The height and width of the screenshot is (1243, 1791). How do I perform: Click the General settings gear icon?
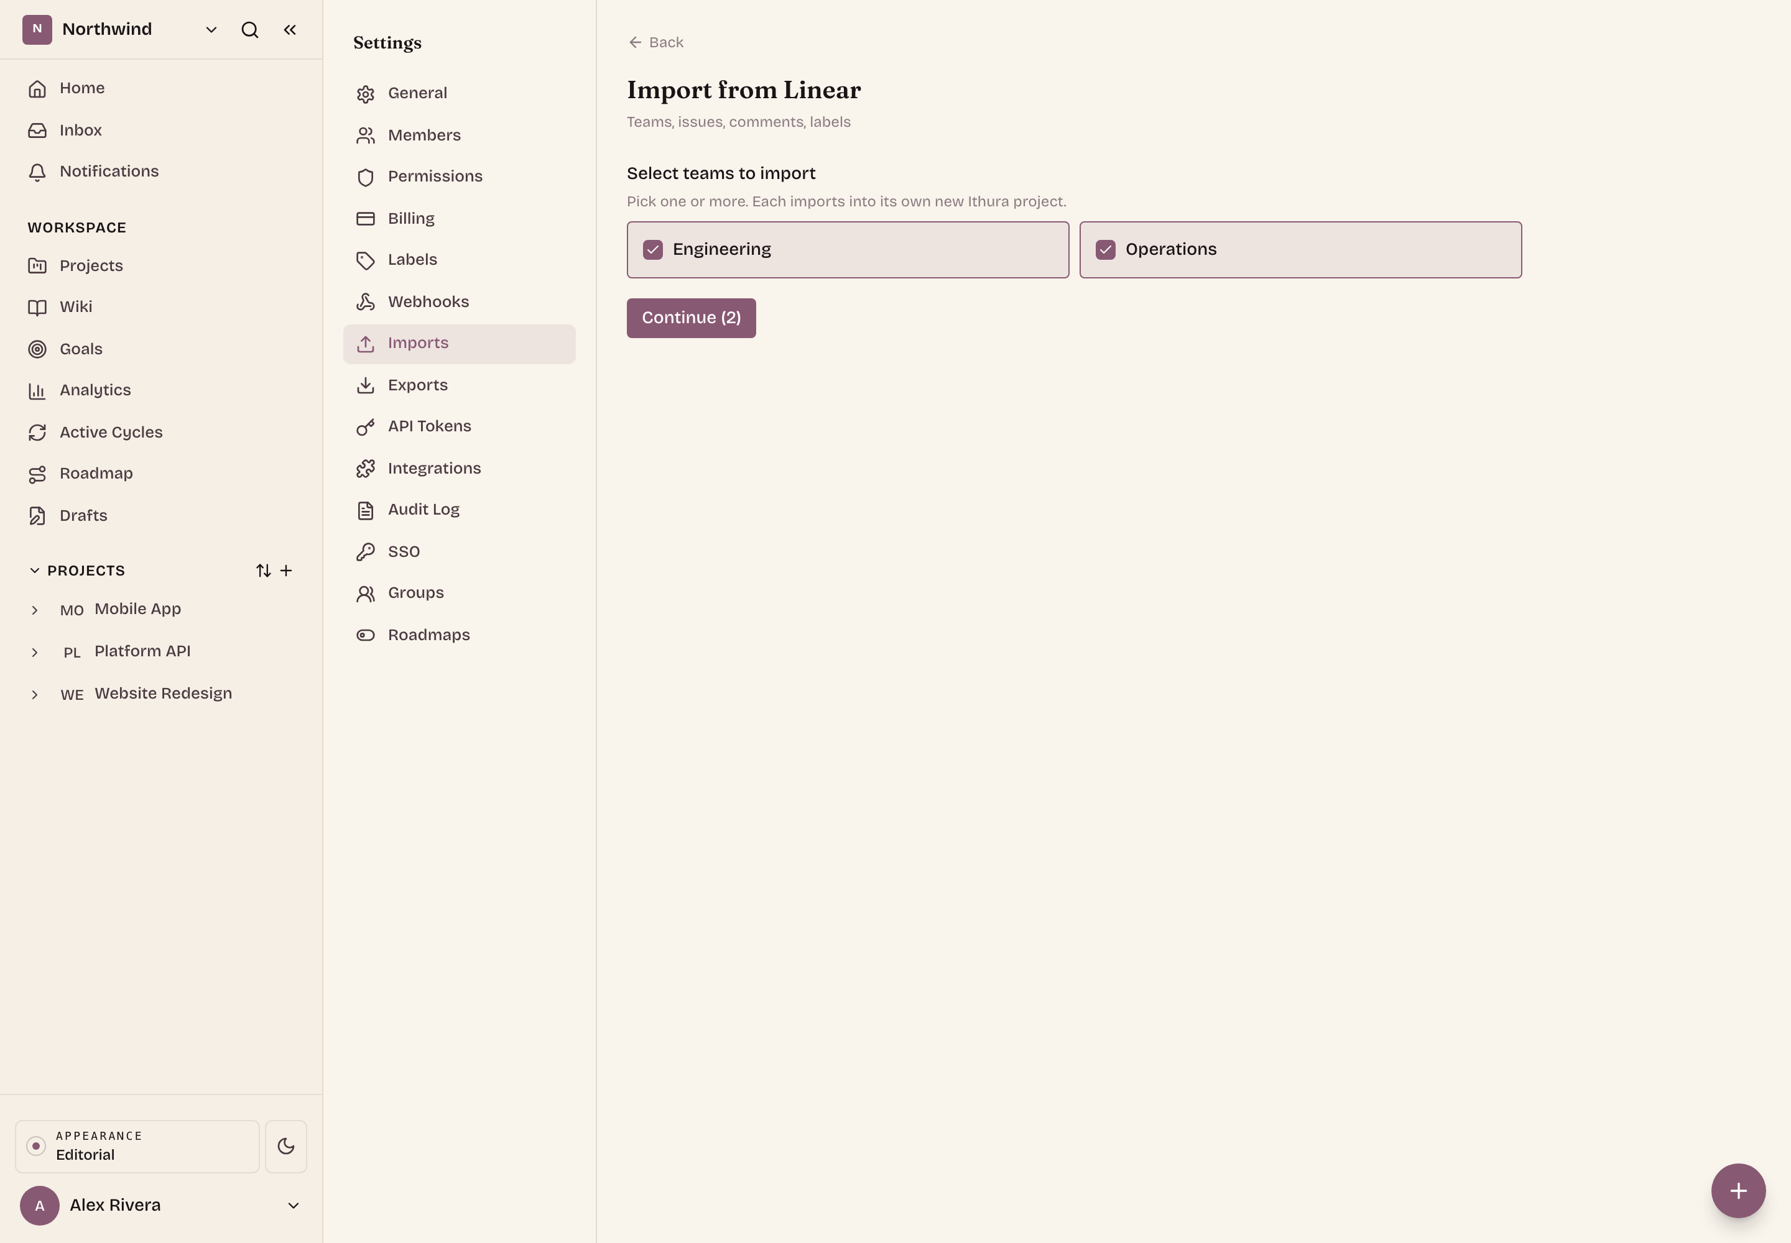[x=366, y=93]
